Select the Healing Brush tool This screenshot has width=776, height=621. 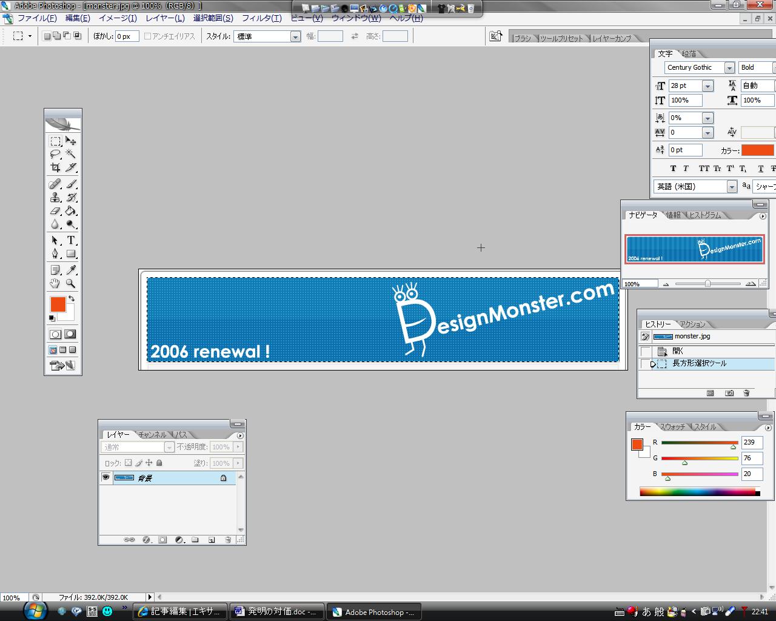click(55, 184)
